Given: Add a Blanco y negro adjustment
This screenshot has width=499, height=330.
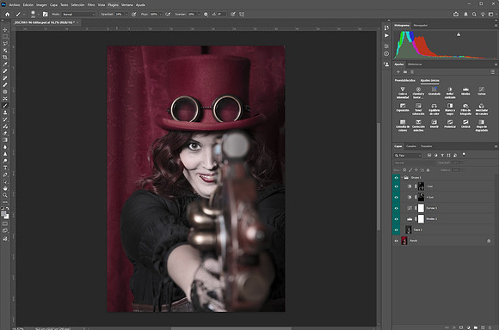Looking at the screenshot, I should click(450, 109).
